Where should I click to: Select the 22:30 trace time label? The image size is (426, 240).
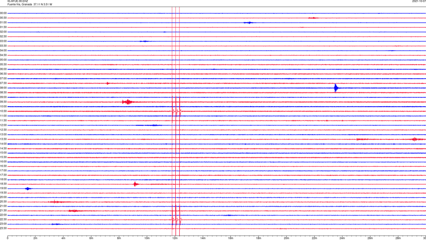point(3,220)
